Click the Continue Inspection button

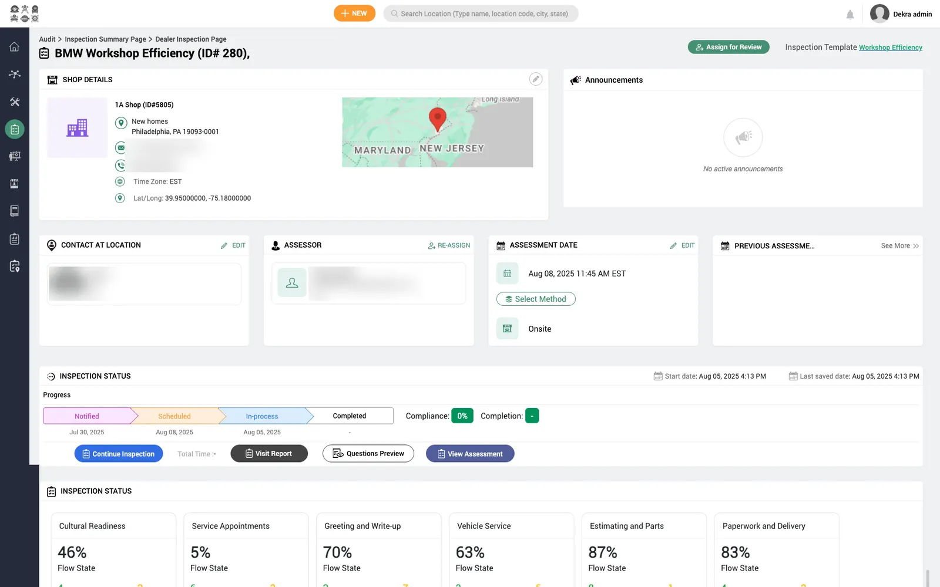click(119, 454)
